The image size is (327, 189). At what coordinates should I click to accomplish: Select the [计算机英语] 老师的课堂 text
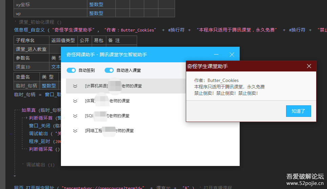point(113,86)
